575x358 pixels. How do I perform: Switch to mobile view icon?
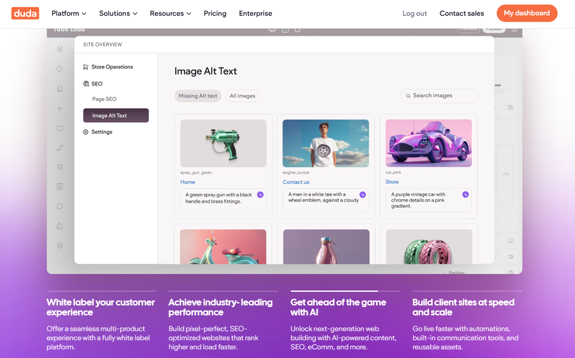click(x=297, y=30)
